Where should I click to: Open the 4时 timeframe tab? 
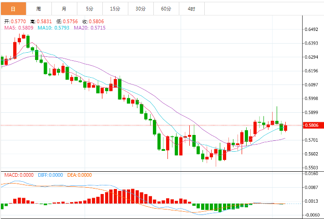click(192, 9)
